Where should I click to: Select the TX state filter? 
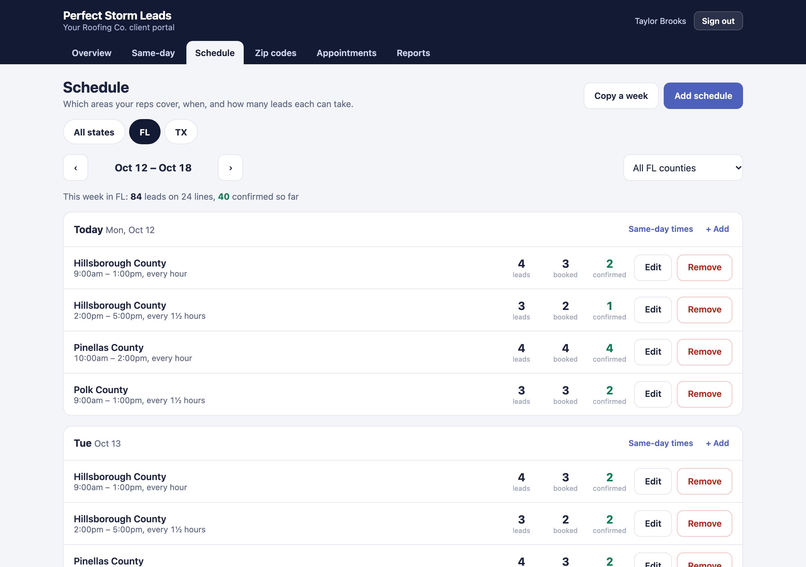pos(181,132)
